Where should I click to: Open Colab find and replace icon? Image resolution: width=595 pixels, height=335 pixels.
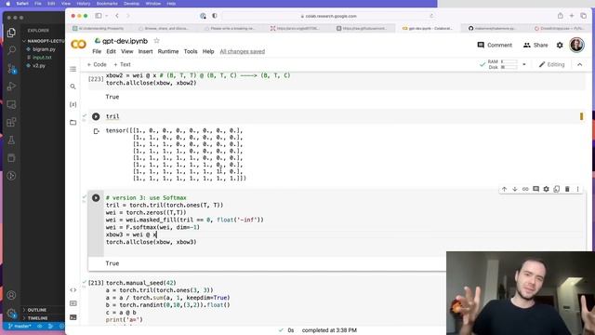point(73,87)
